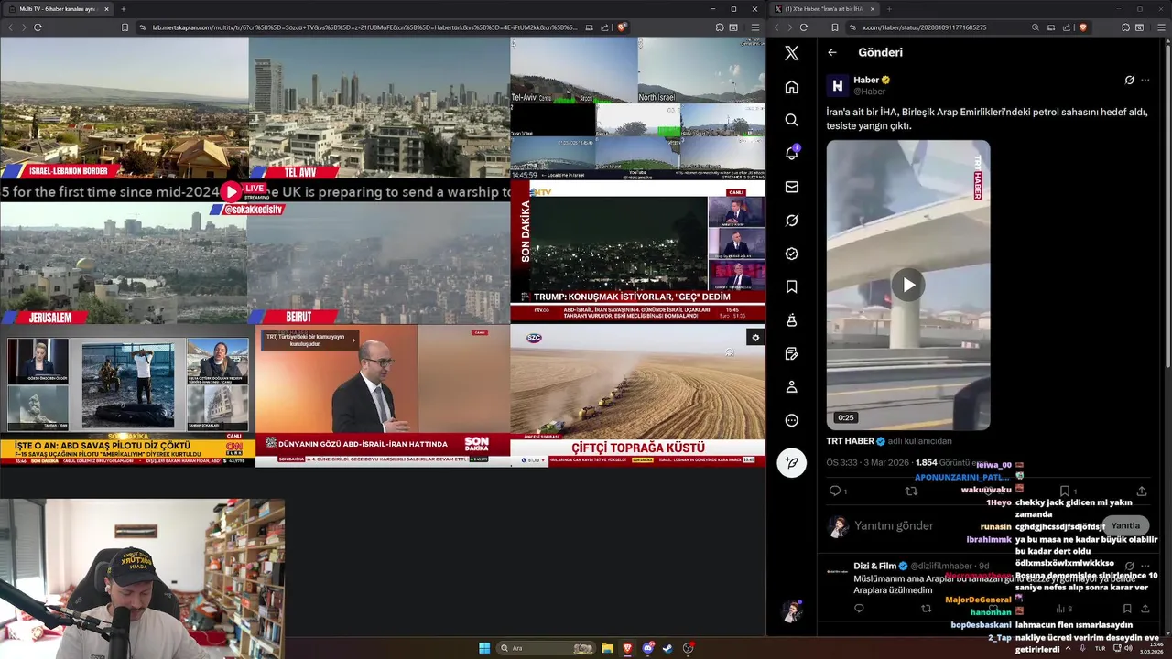Open Verified badge item in X sidebar

pos(792,254)
